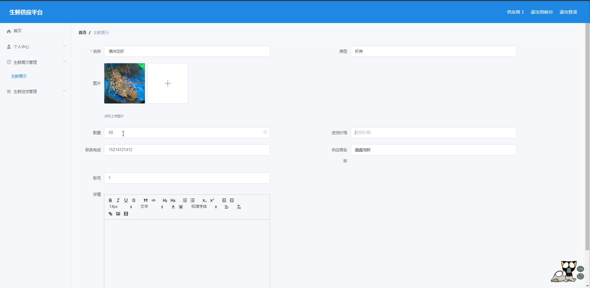This screenshot has height=288, width=590.
Task: Focus the 账号 field showing 1
Action: (x=187, y=178)
